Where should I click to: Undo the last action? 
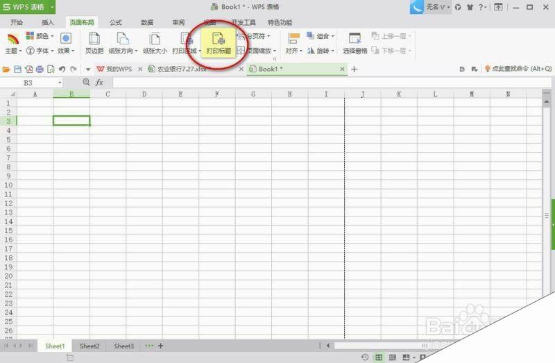click(62, 69)
